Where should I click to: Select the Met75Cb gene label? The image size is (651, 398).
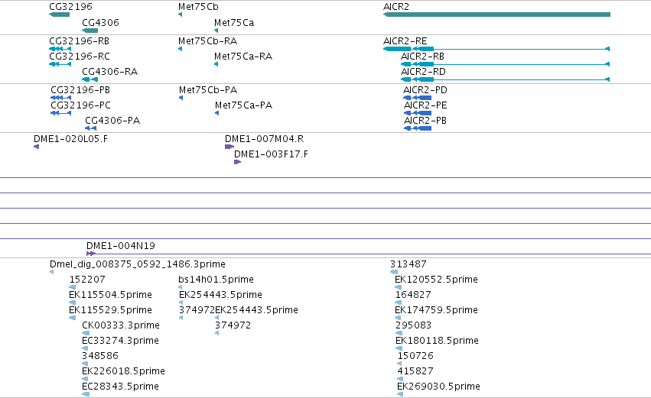(198, 7)
